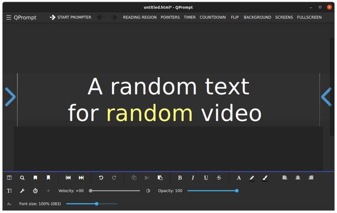This screenshot has width=337, height=213.
Task: Toggle underline formatting
Action: [x=206, y=178]
